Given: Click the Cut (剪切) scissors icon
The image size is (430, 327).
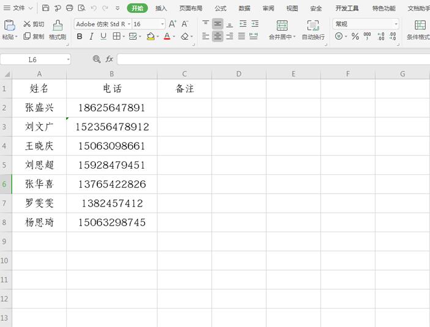Looking at the screenshot, I should [x=27, y=24].
